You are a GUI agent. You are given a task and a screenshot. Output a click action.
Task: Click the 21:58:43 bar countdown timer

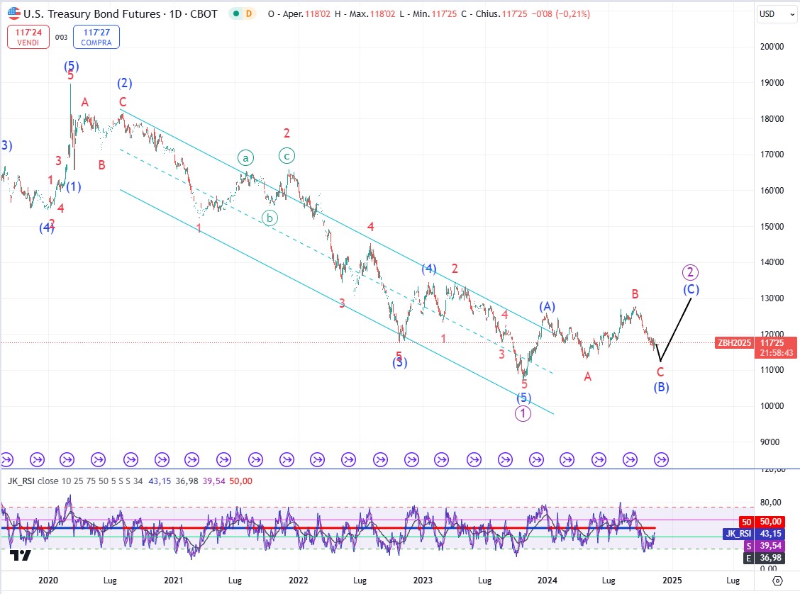pyautogui.click(x=776, y=353)
